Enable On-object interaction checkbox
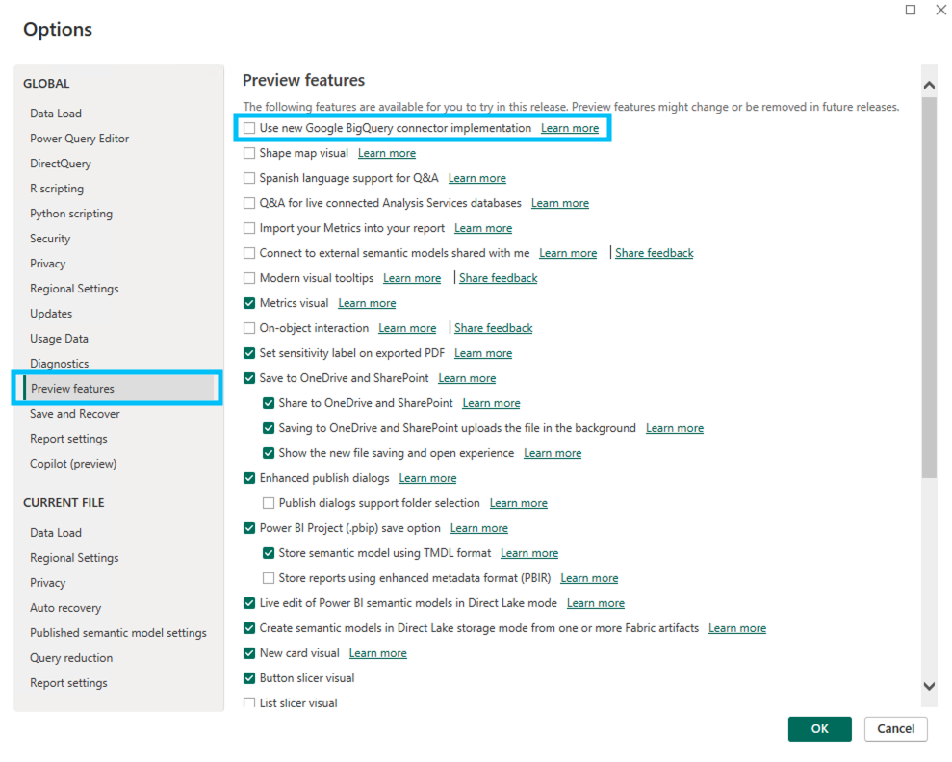Screen dimensions: 952x762 click(x=249, y=328)
